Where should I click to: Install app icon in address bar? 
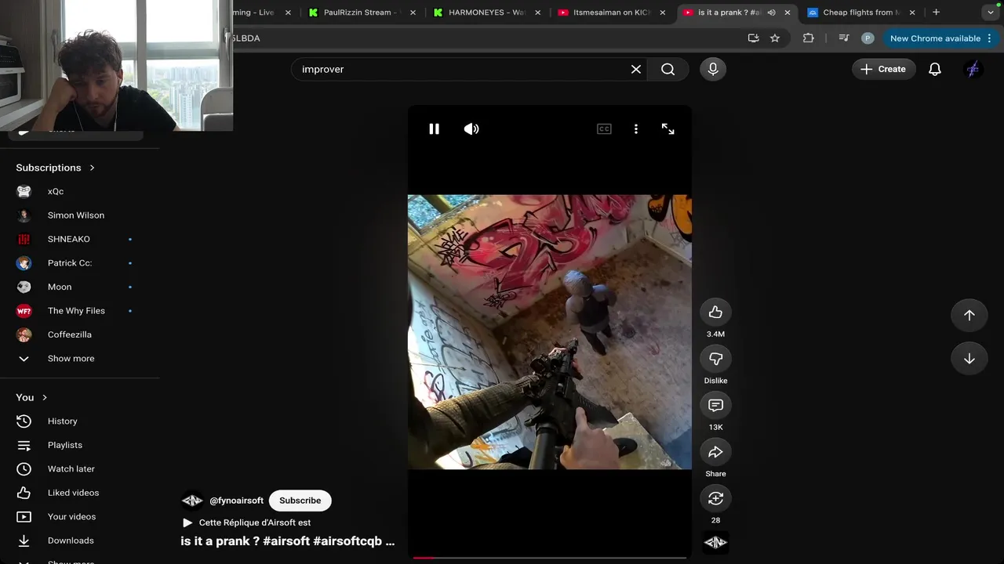pos(753,38)
